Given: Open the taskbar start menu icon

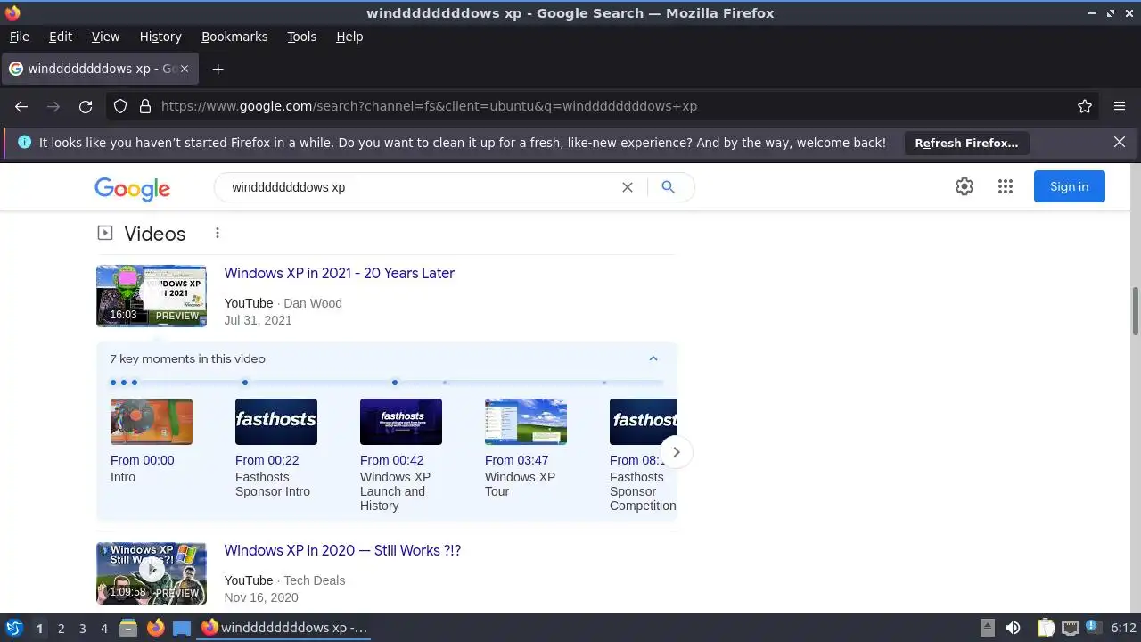Looking at the screenshot, I should click(x=13, y=628).
